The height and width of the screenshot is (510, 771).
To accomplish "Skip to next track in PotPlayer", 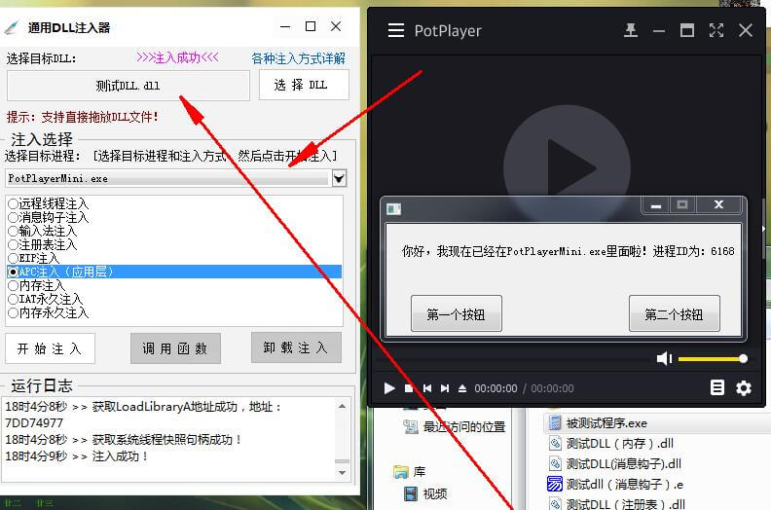I will pos(445,388).
